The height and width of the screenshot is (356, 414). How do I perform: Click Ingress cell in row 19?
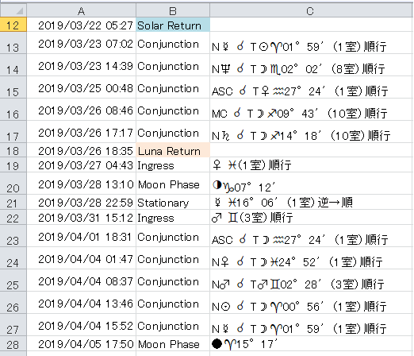(x=173, y=165)
